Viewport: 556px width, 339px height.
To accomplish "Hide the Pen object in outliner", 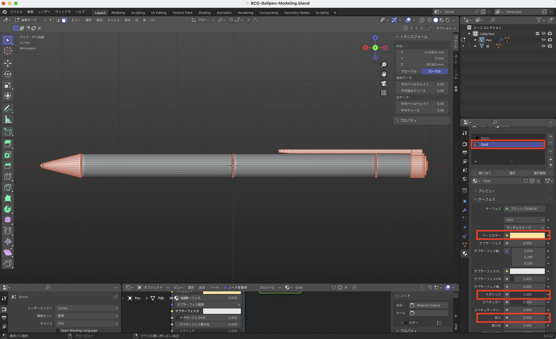I will [x=543, y=40].
